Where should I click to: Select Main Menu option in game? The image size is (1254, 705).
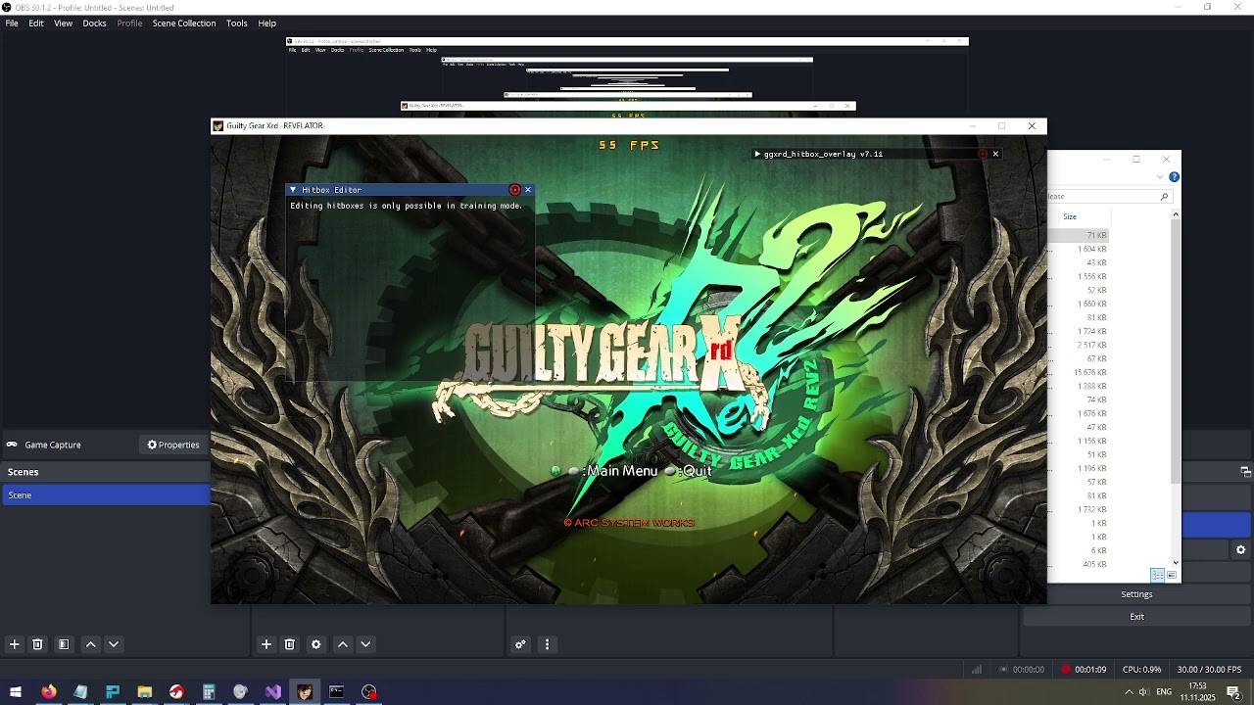pos(622,471)
